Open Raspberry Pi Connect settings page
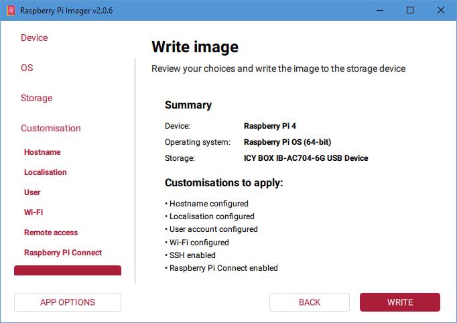The image size is (457, 323). pos(63,253)
